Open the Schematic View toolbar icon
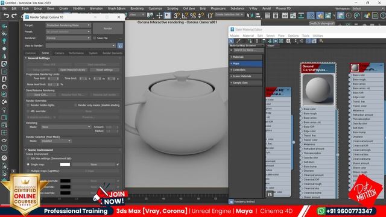The image size is (386, 217). (301, 16)
